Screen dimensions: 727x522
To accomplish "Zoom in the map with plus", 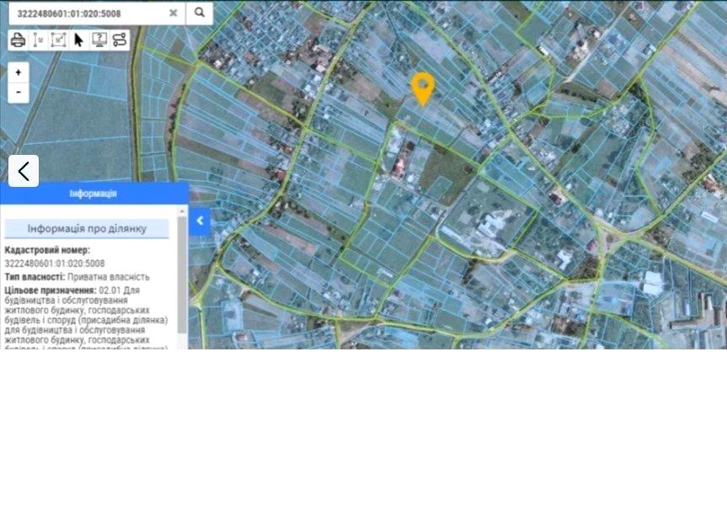I will 19,72.
